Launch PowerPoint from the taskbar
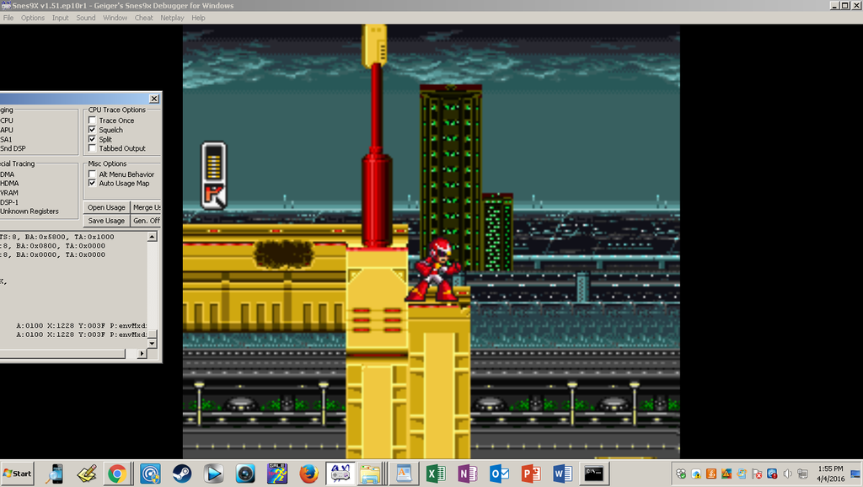This screenshot has height=487, width=863. pyautogui.click(x=531, y=474)
